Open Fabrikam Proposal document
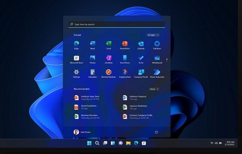 pyautogui.click(x=134, y=98)
